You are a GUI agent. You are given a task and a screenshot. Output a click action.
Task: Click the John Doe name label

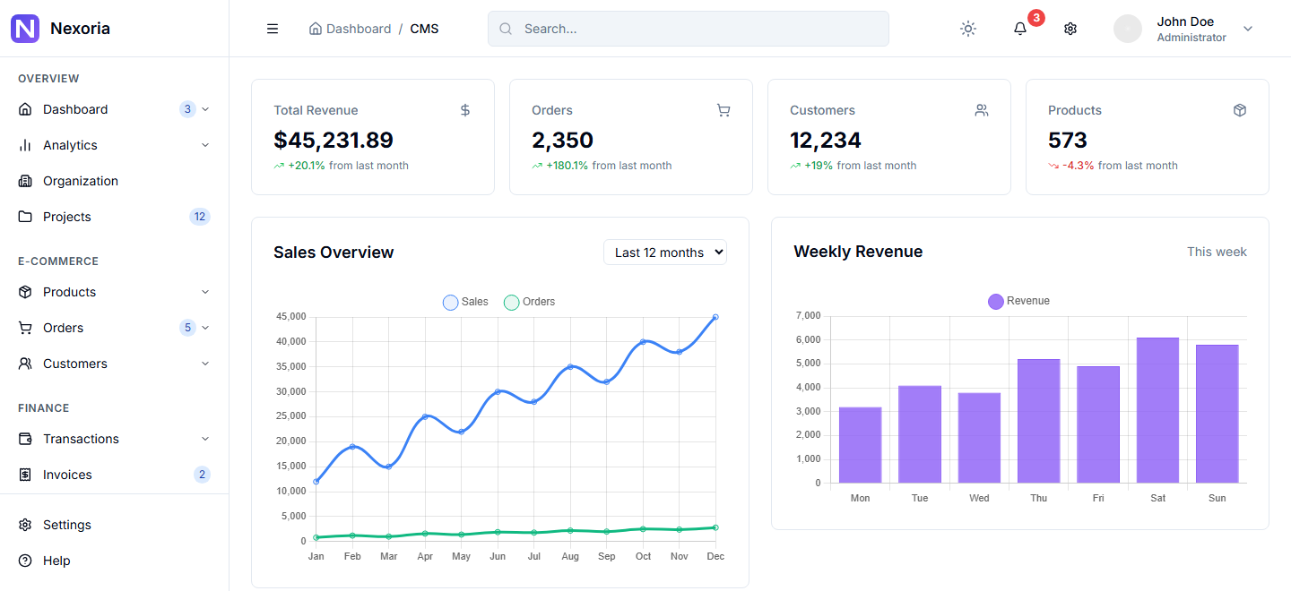point(1185,21)
